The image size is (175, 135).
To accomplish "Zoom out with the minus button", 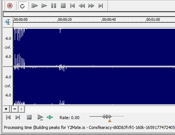I will 15,109.
